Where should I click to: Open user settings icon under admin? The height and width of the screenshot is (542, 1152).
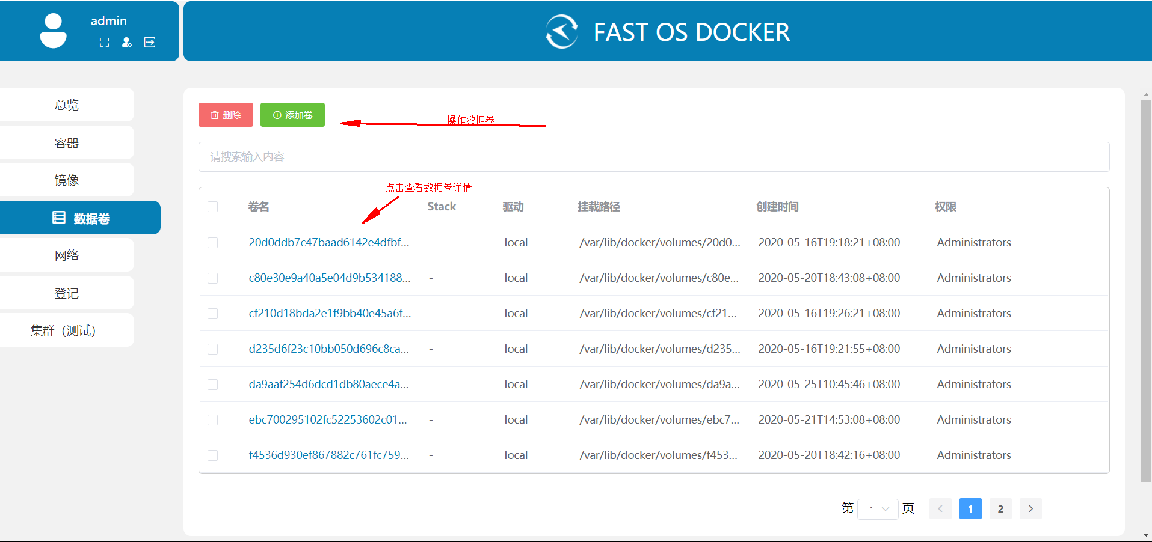[127, 42]
